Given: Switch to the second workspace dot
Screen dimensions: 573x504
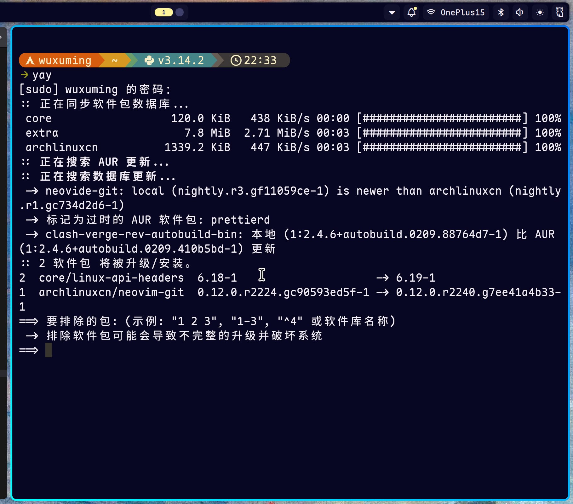Looking at the screenshot, I should (x=180, y=12).
